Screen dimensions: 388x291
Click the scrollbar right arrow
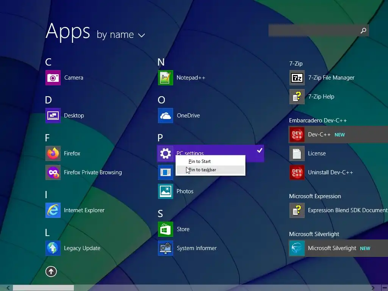[x=373, y=288]
